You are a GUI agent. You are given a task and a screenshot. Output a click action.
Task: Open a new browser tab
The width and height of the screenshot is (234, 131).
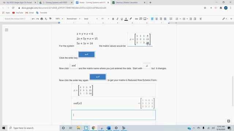(x=150, y=3)
